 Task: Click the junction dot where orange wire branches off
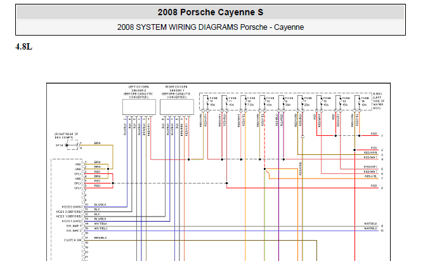[x=264, y=169]
